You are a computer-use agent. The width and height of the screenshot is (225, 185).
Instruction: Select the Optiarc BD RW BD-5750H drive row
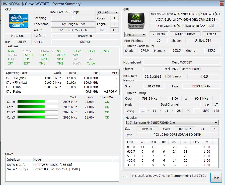coord(62,169)
